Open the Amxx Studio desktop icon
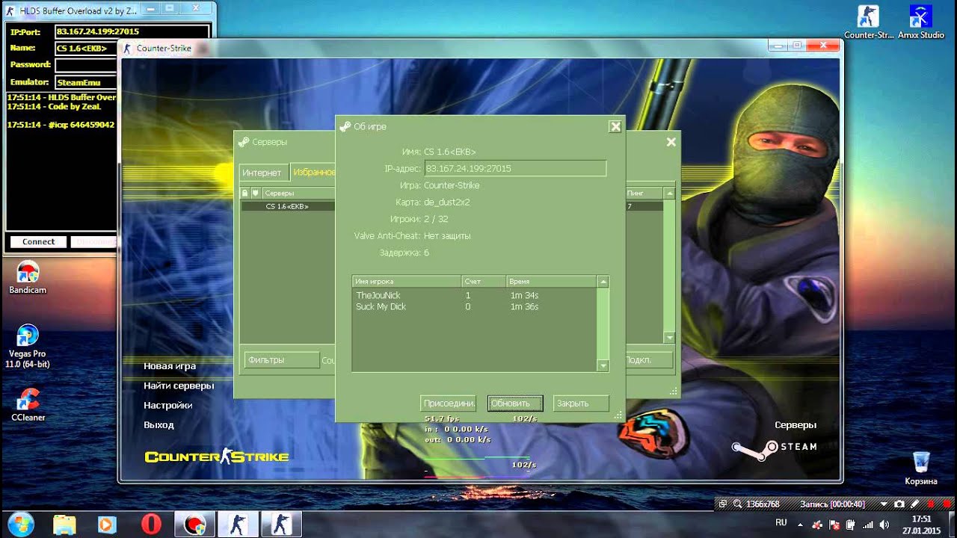The image size is (957, 538). tap(920, 21)
